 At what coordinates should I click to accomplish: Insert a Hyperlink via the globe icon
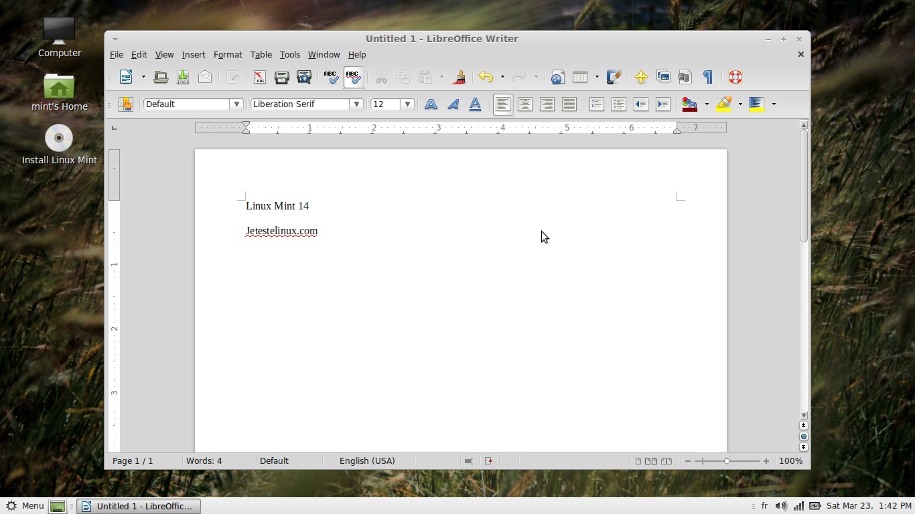click(x=557, y=77)
